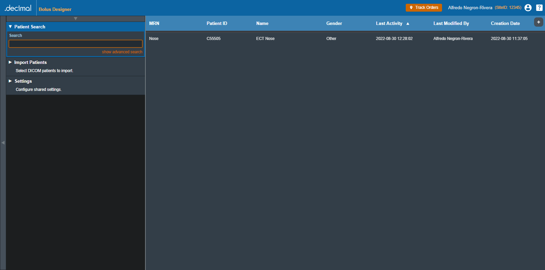
Task: Sort the table by MRN column
Action: (154, 24)
